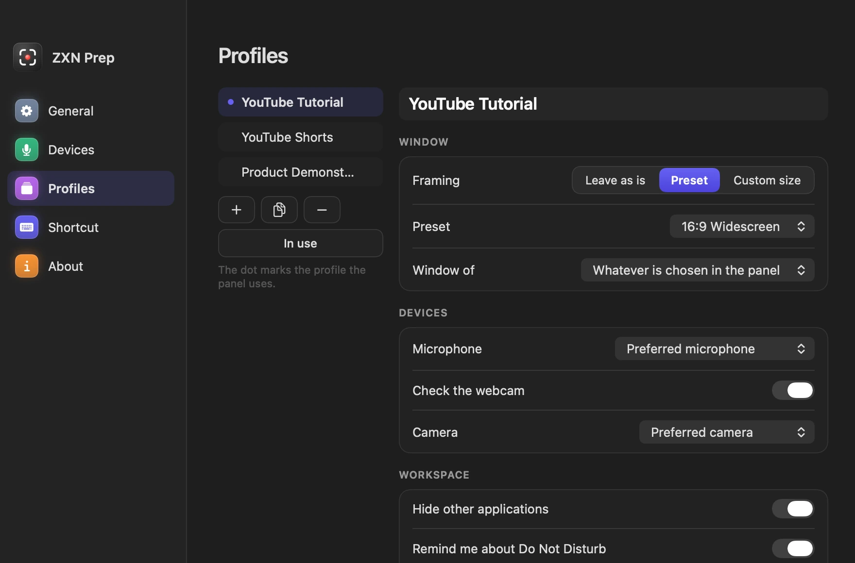Click the Profiles purple stack icon
Viewport: 855px width, 563px height.
(27, 188)
